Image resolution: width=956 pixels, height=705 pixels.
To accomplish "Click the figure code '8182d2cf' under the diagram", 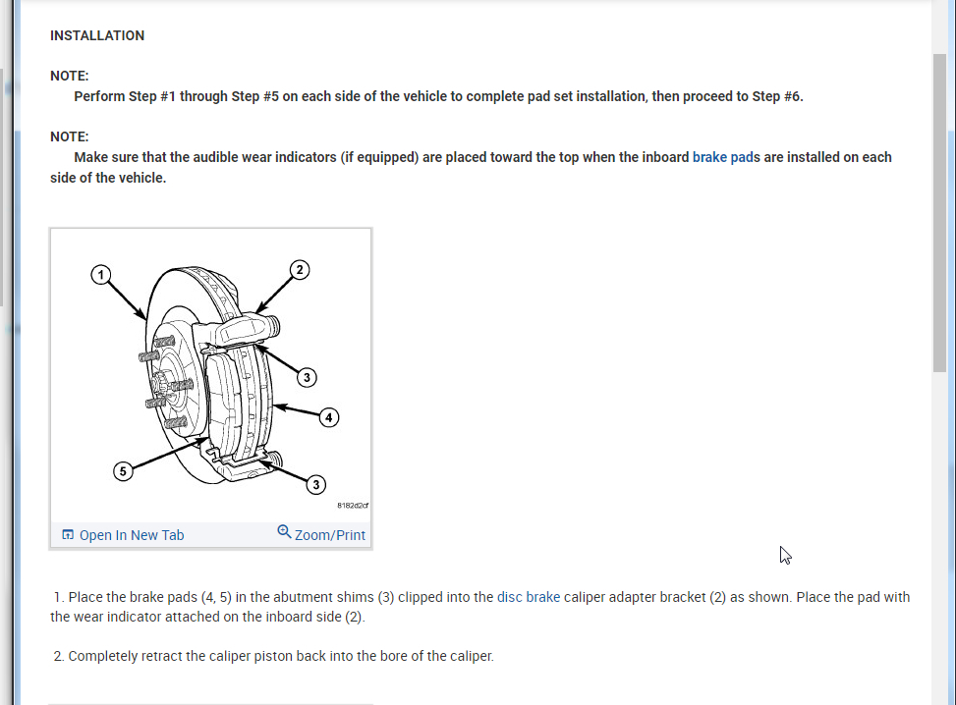I will click(x=353, y=505).
